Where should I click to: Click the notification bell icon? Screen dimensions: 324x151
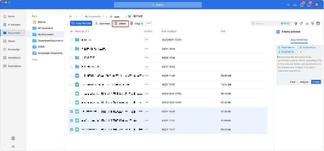coord(308,5)
